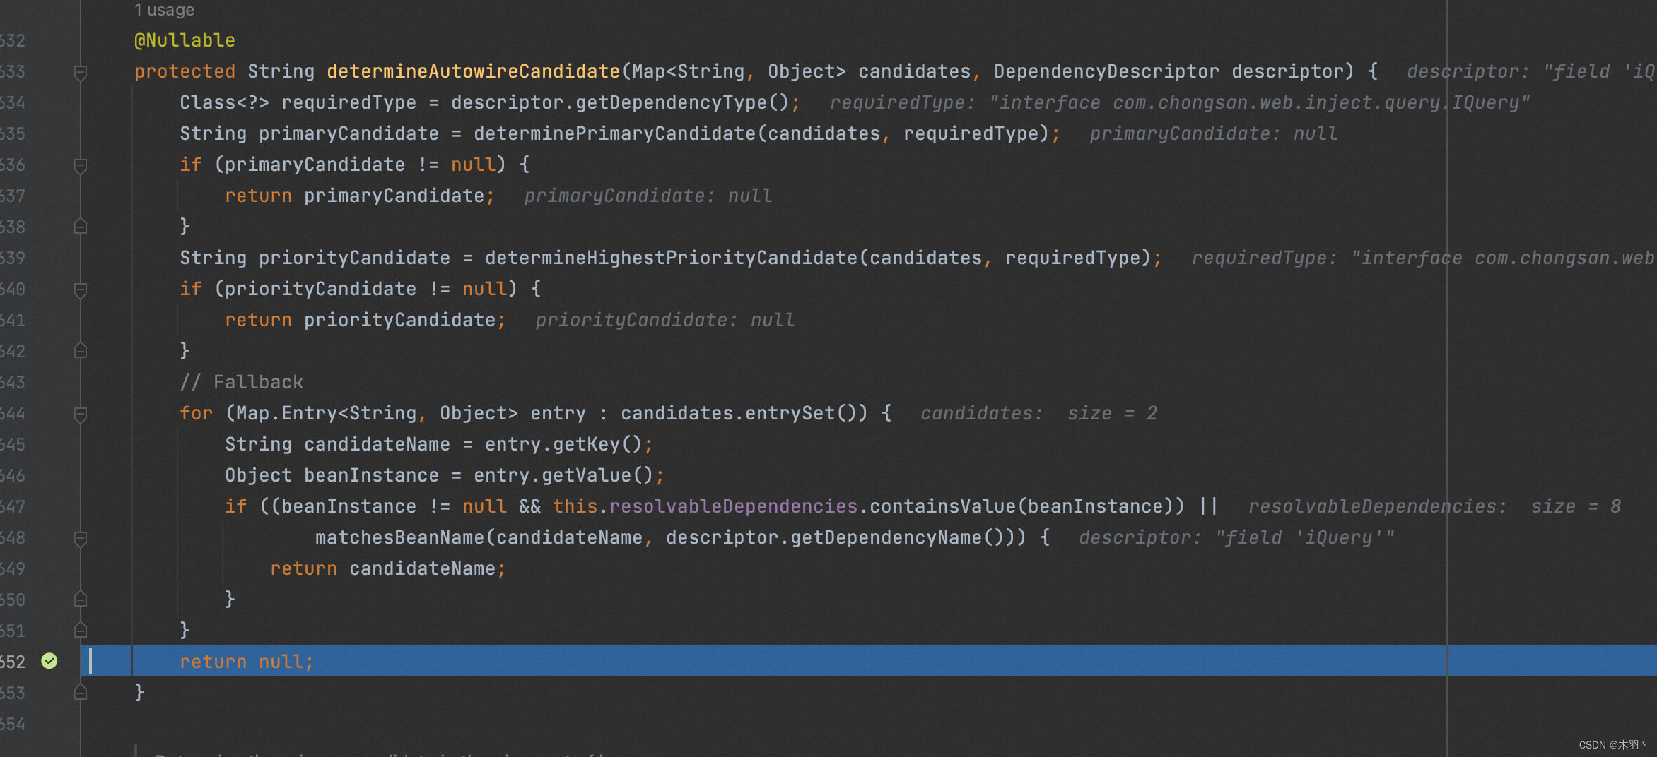1657x757 pixels.
Task: Click the fold end marker at line 650
Action: click(81, 600)
